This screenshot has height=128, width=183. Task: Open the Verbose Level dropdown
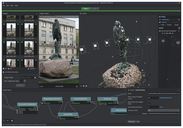163,110
